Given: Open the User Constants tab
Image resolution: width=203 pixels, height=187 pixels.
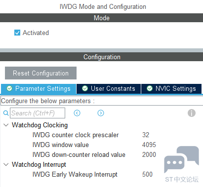Looking at the screenshot, I should click(x=109, y=89).
